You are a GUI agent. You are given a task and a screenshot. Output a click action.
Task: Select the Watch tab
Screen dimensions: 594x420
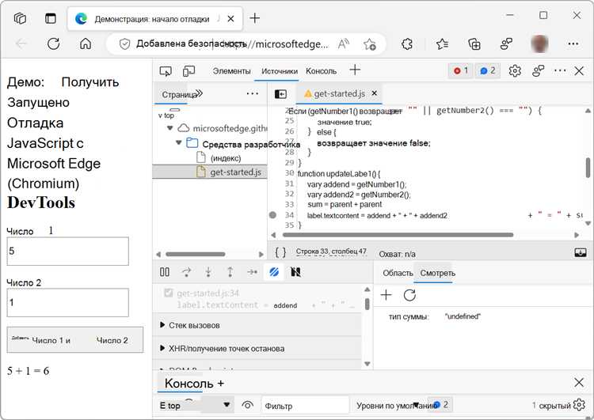coord(437,273)
